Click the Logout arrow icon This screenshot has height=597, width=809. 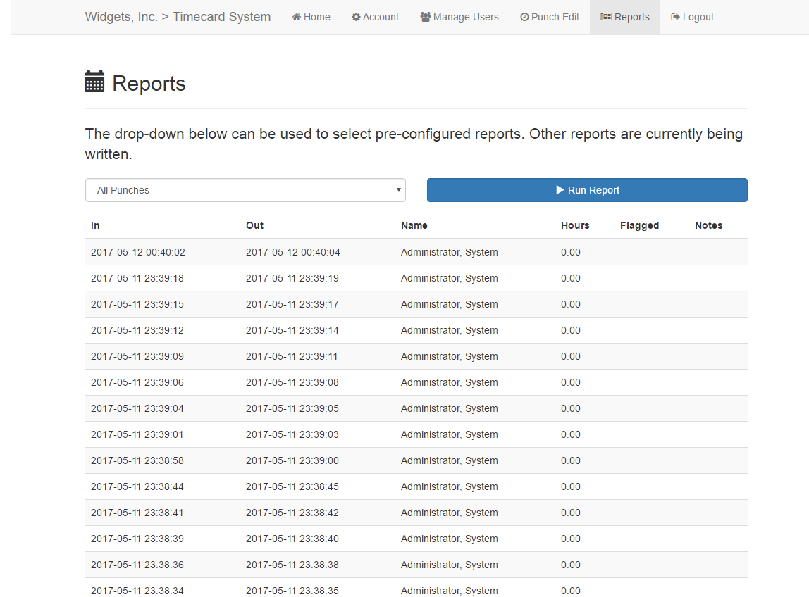pos(675,17)
